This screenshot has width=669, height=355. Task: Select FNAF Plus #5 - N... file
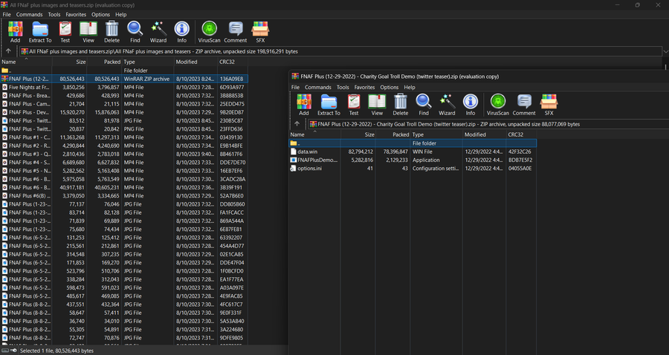click(x=123, y=171)
